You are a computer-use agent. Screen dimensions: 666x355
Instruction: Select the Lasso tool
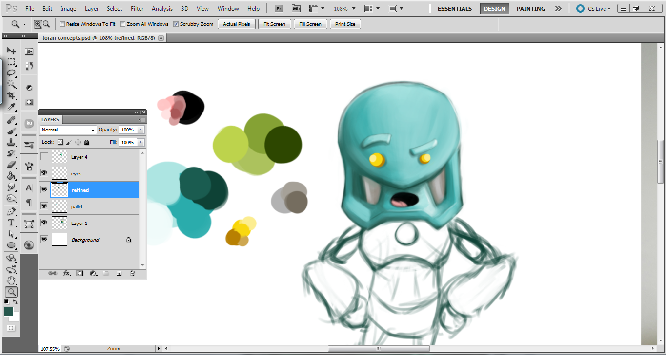tap(11, 73)
